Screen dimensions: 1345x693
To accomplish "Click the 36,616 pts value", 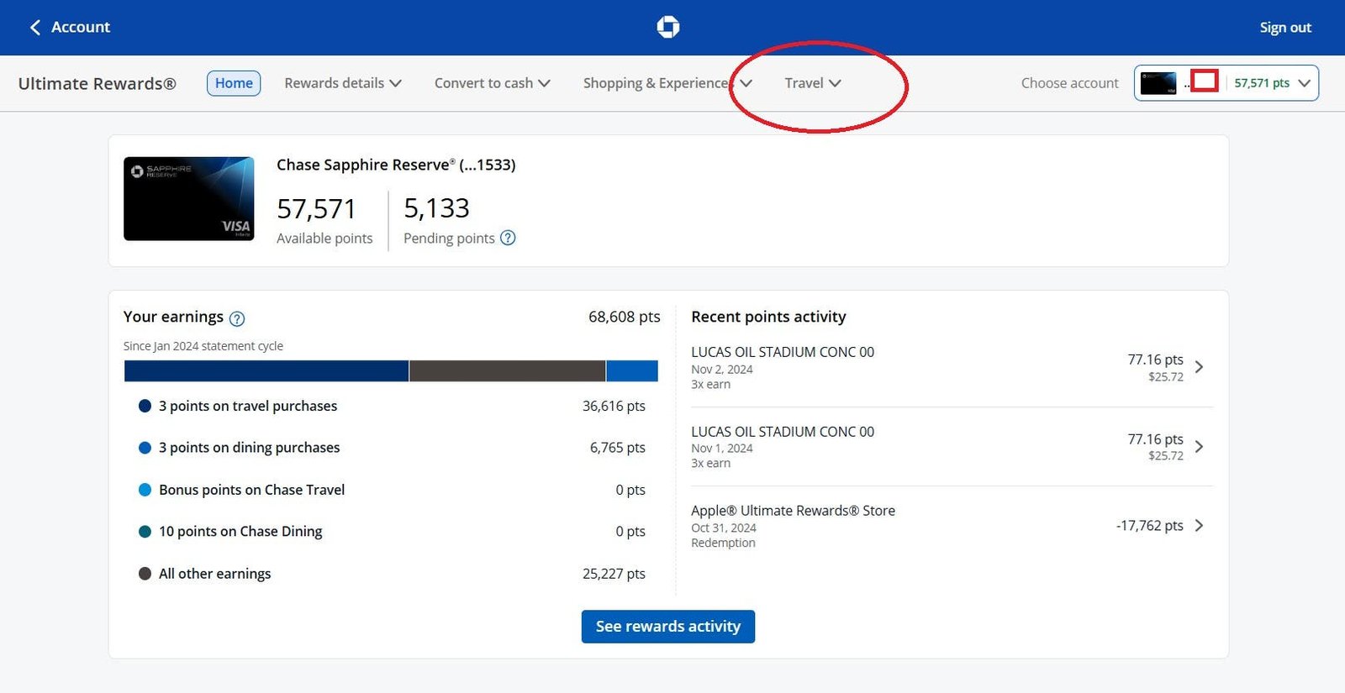I will (614, 406).
